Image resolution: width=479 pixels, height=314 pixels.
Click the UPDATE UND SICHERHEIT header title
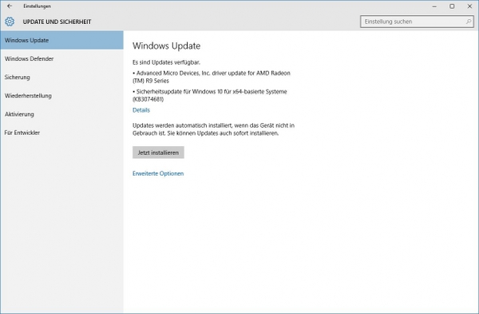coord(57,22)
